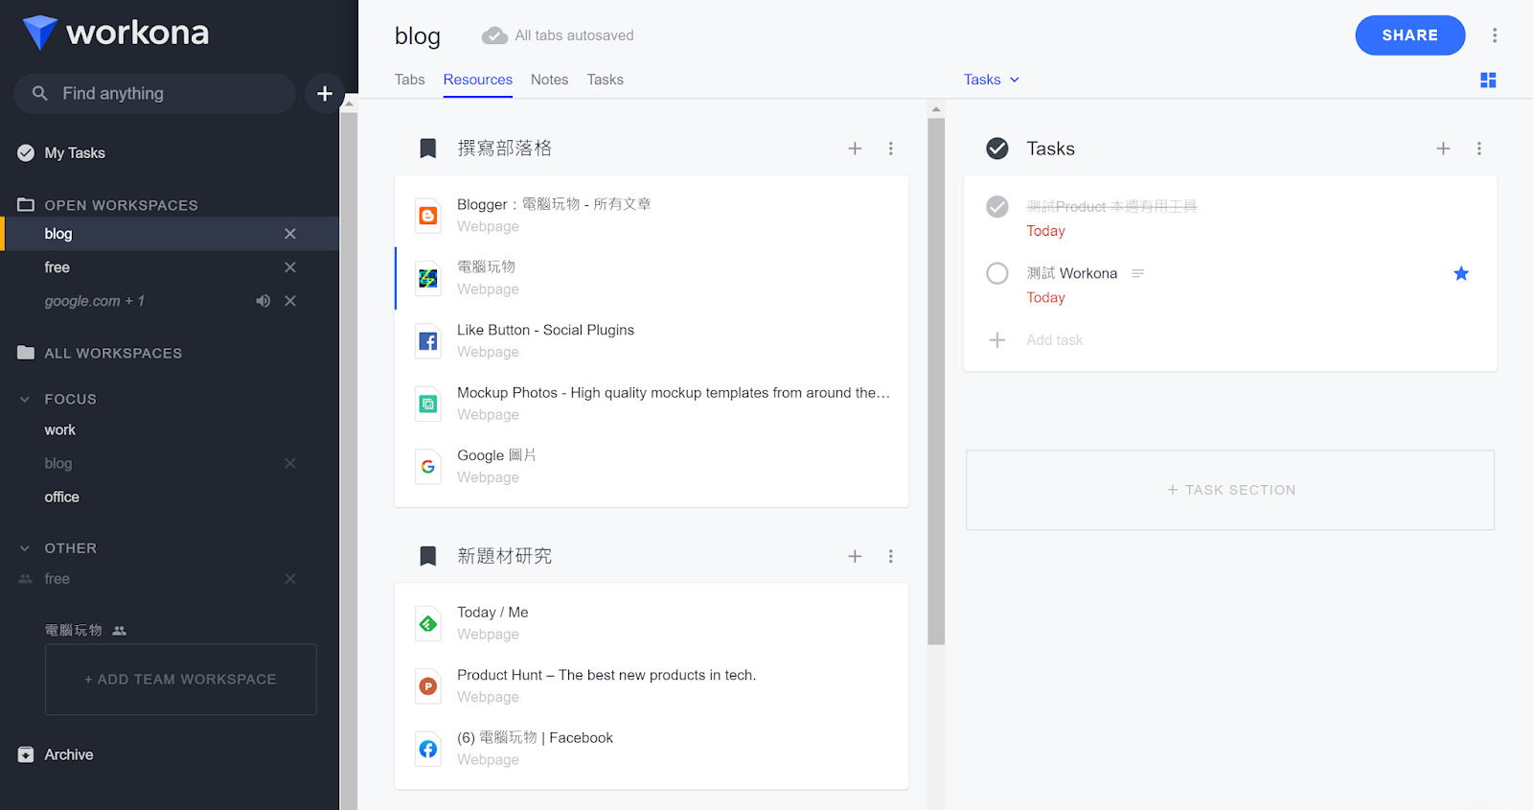Click the My Tasks checkmark icon

tap(26, 152)
